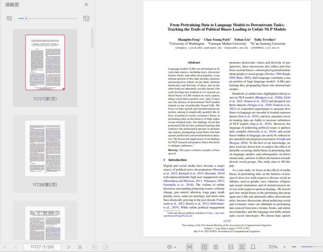Open the Rainie et al., 2012 citation
This screenshot has height=252, width=323.
pos(197,204)
